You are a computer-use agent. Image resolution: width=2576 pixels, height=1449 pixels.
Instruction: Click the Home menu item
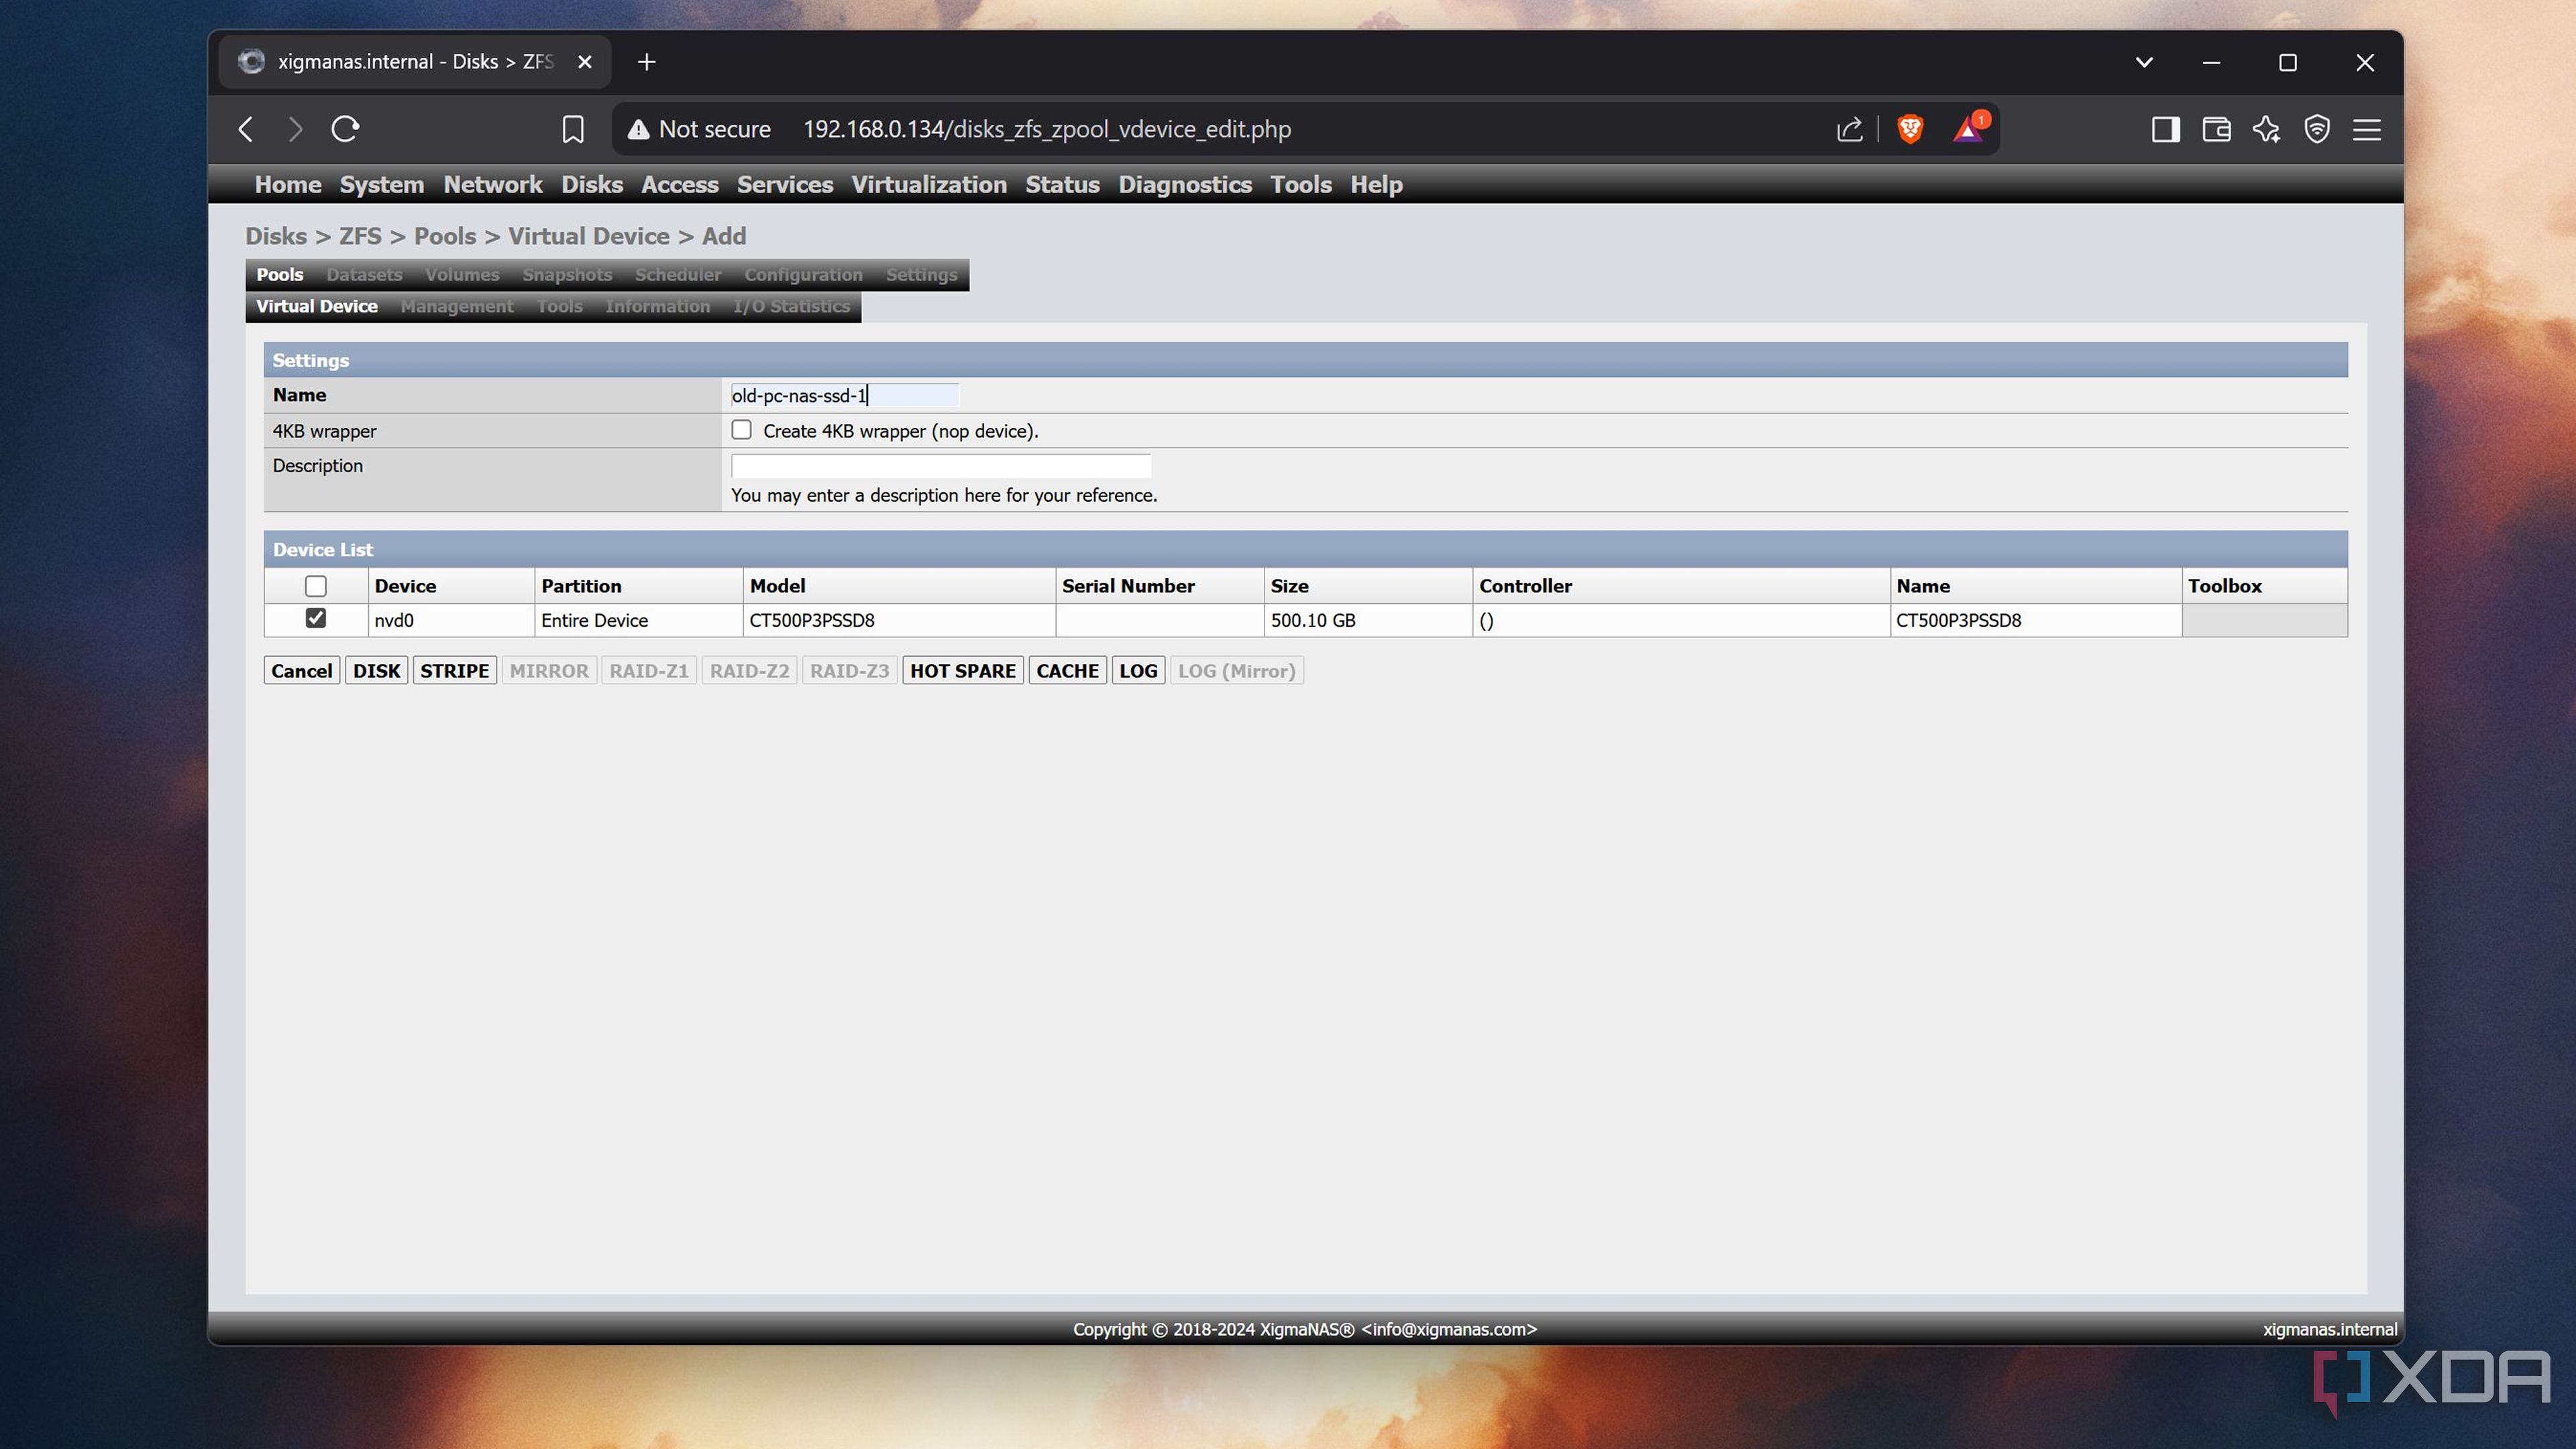click(x=288, y=185)
